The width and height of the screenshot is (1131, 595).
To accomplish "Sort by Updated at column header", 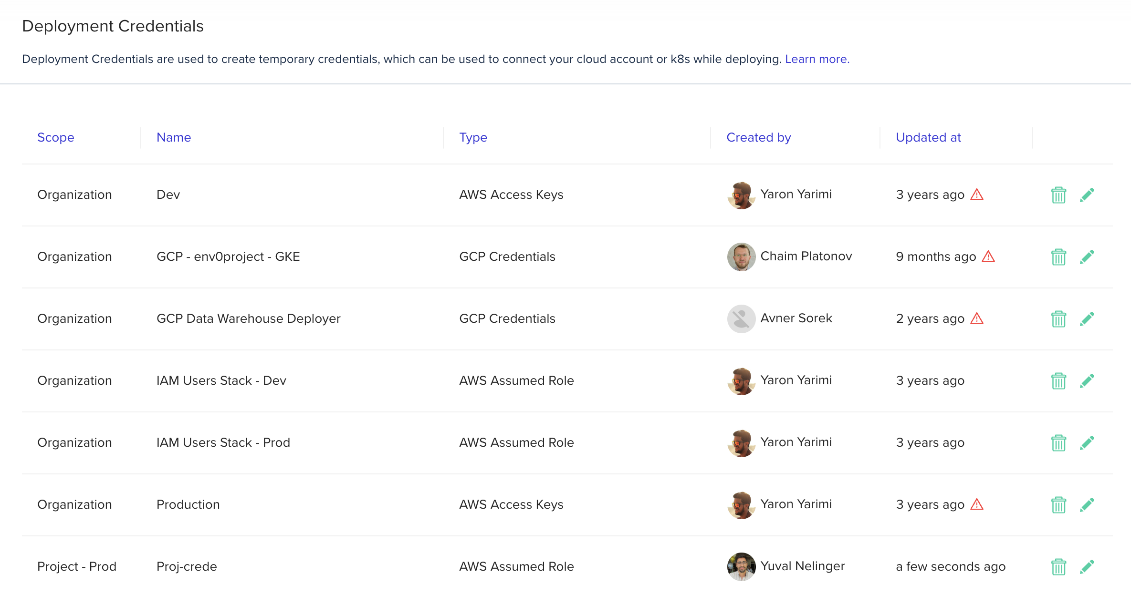I will [x=928, y=137].
